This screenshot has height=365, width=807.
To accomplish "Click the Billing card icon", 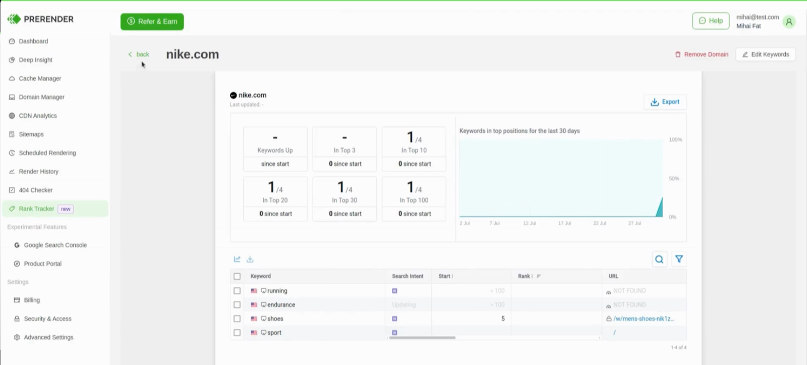I will [17, 300].
